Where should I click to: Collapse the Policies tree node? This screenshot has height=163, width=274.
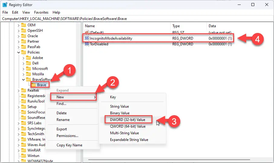pyautogui.click(x=18, y=52)
